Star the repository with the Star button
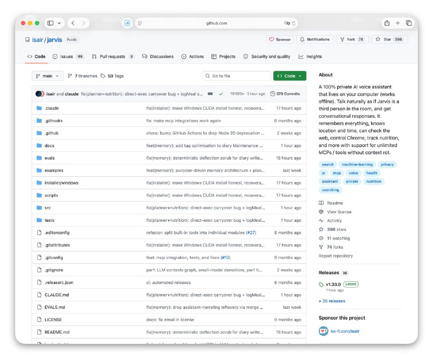The height and width of the screenshot is (359, 433). point(390,39)
